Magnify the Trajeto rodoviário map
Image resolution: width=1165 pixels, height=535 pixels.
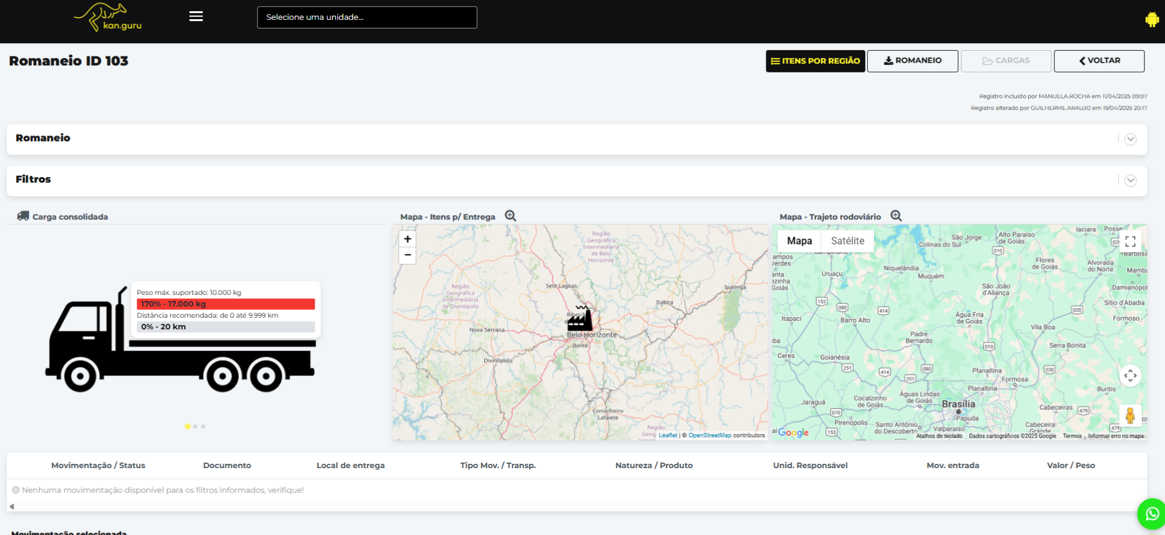tap(896, 215)
